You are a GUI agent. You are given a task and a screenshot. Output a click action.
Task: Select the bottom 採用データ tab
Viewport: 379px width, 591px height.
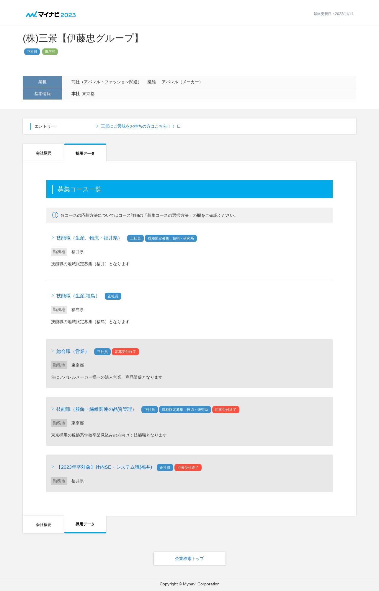tap(85, 524)
